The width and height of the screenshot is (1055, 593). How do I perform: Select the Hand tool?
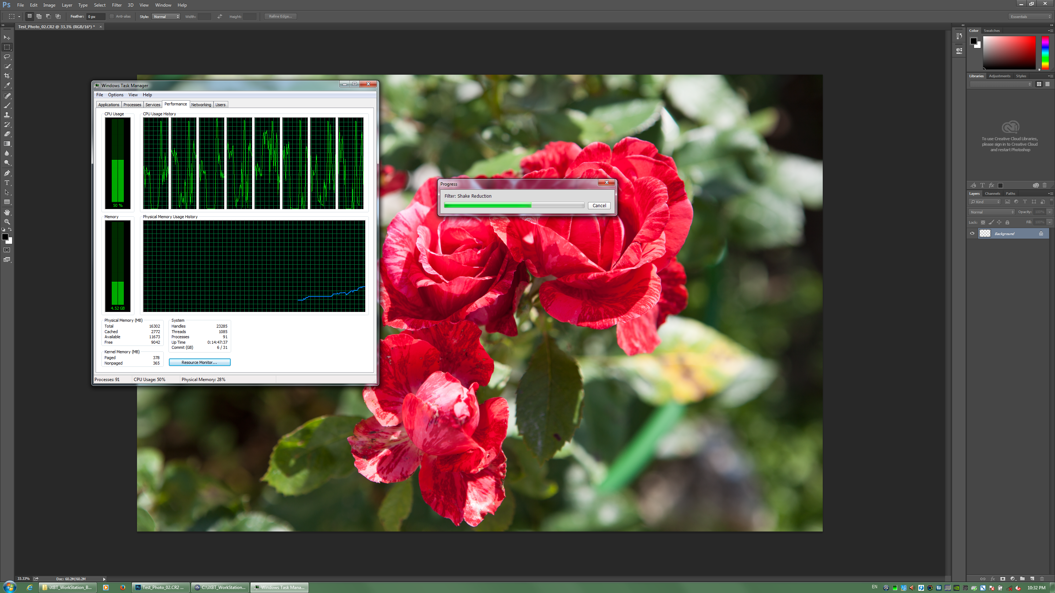tap(7, 212)
